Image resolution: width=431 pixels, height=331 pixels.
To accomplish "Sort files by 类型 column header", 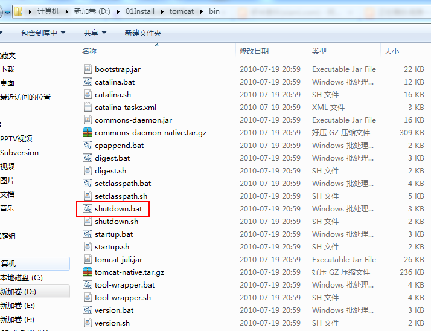I will [x=319, y=51].
